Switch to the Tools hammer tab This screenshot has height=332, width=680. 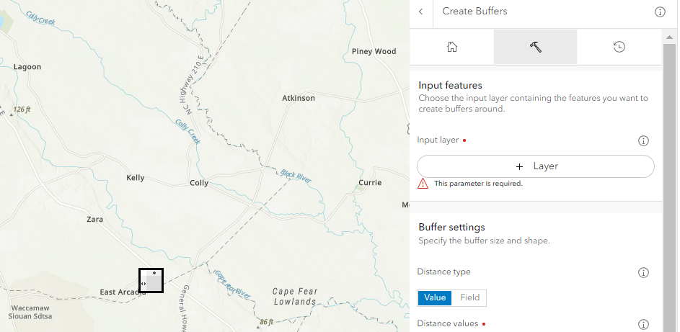[535, 47]
